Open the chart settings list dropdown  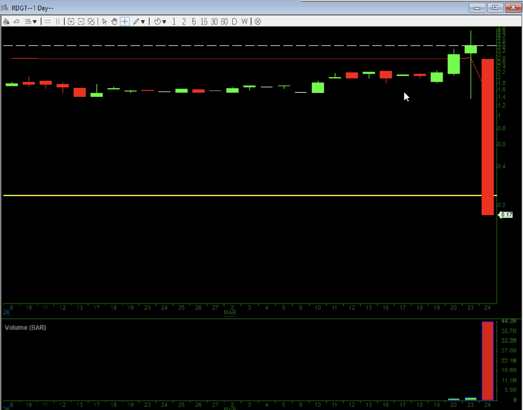click(31, 21)
